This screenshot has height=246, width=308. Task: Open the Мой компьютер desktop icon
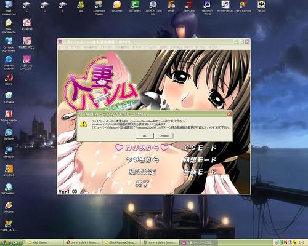(9, 8)
